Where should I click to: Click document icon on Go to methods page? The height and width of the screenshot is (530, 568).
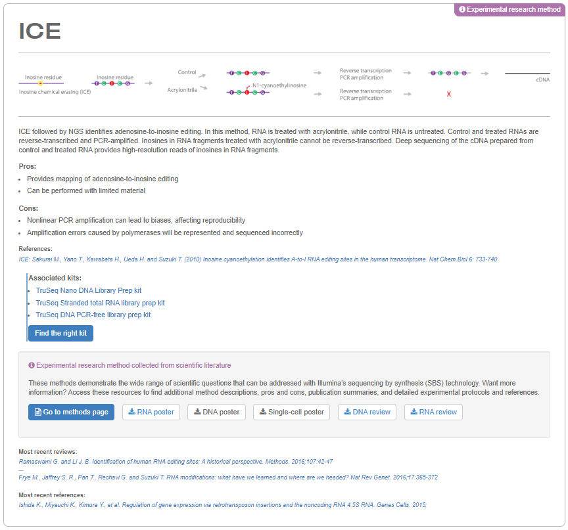pyautogui.click(x=37, y=412)
